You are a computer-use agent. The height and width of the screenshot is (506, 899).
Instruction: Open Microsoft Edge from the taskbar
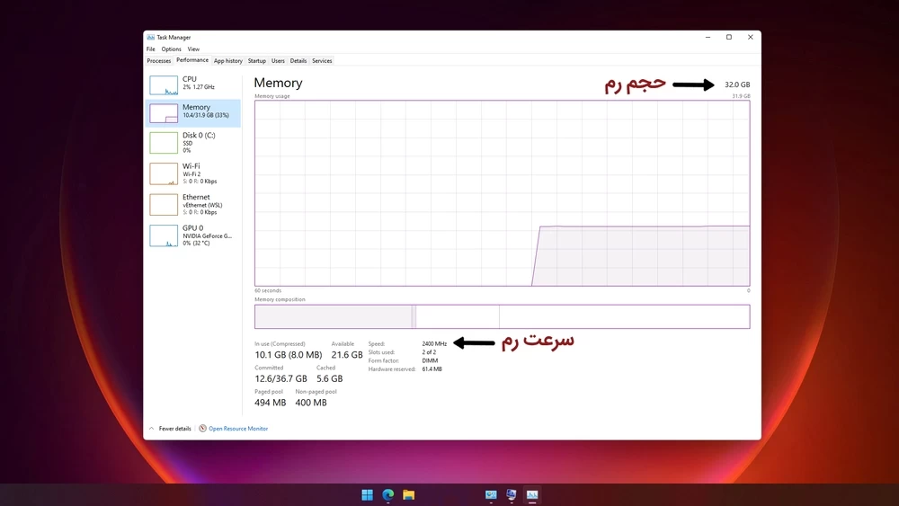[388, 494]
